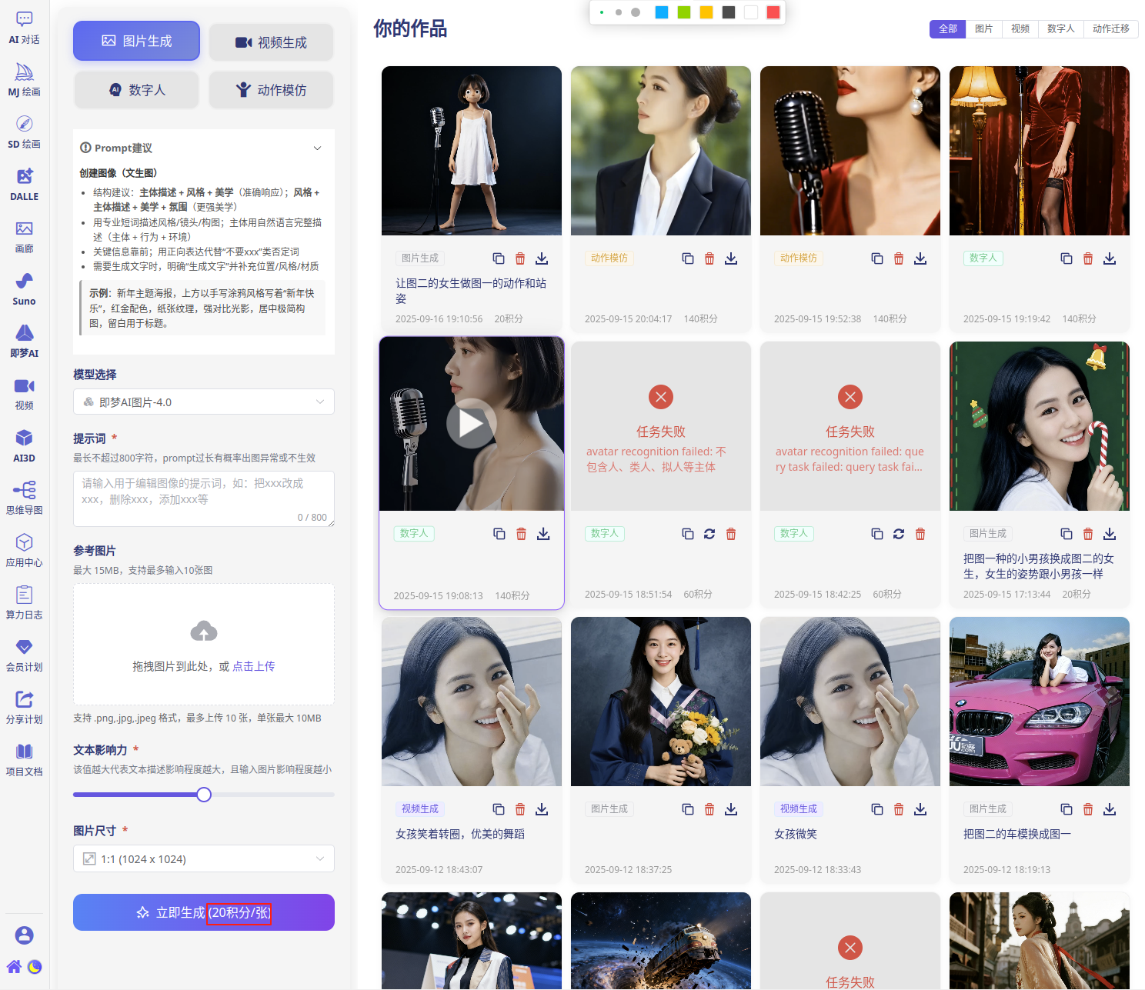
Task: Copy the work dated 2025-09-16 19:10:56
Action: [x=499, y=258]
